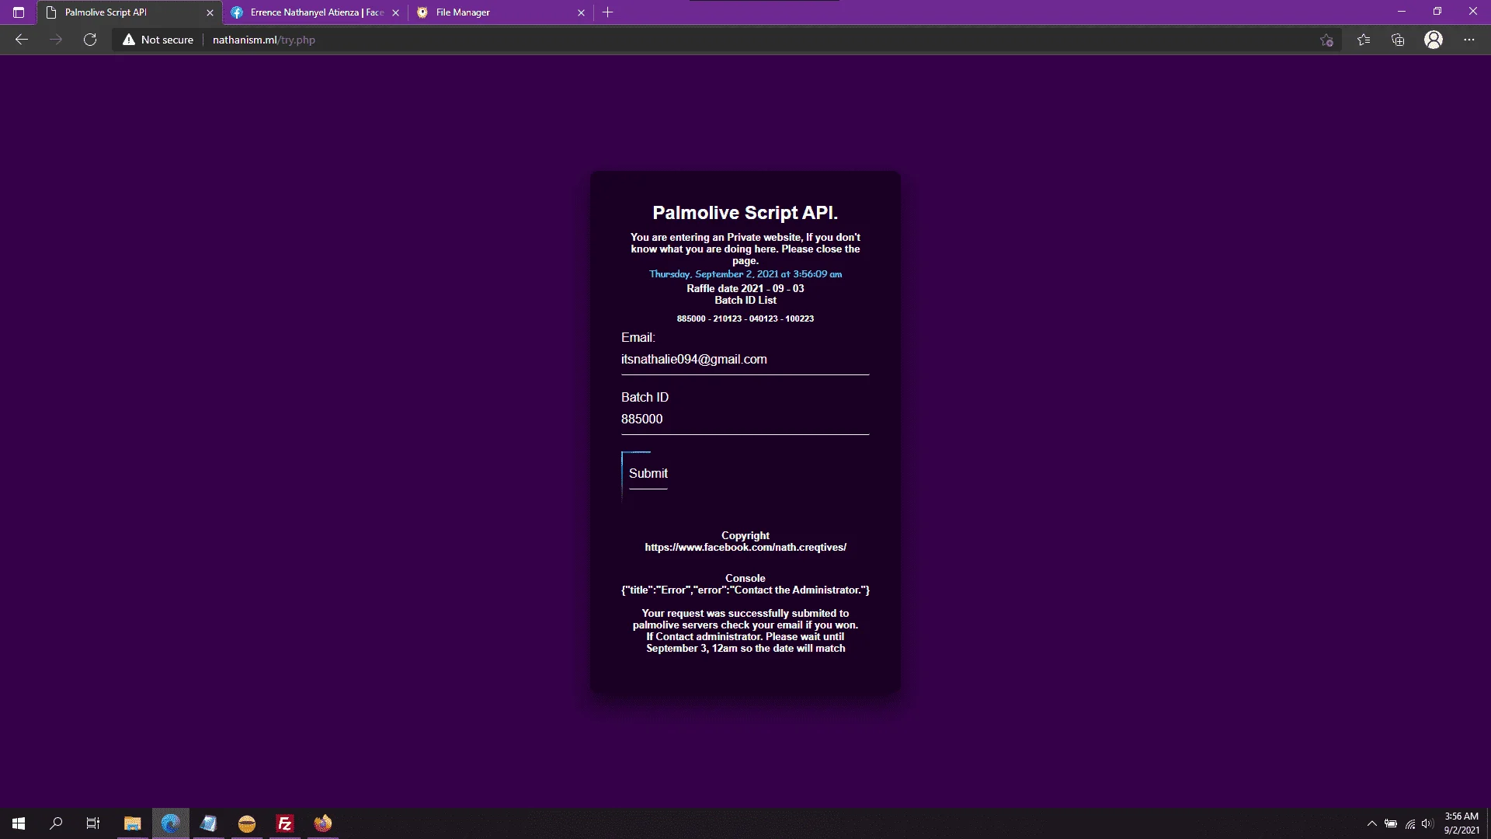Open Windows taskbar search
The width and height of the screenshot is (1491, 839).
click(56, 823)
